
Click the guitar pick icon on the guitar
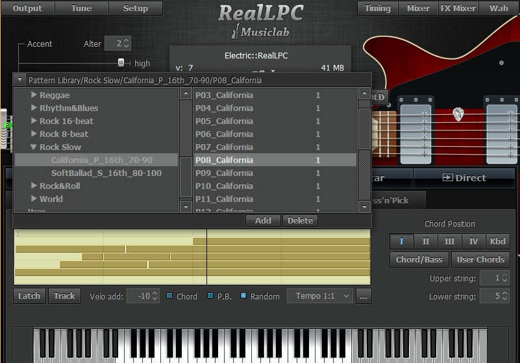(458, 114)
